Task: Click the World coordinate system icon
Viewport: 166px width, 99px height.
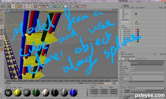Action: [x=35, y=7]
